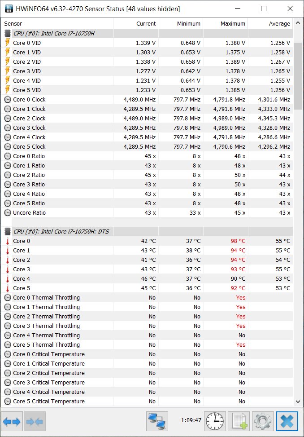Click the expand-layout blue arrows button
This screenshot has height=437, width=304.
(x=12, y=421)
